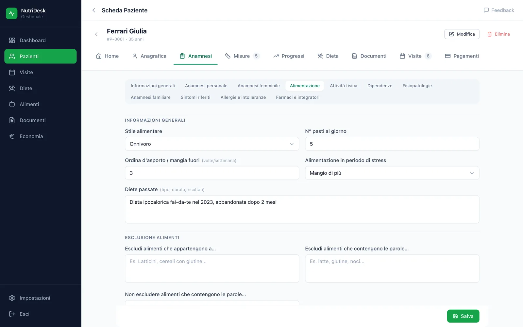
Task: Click the Misure ruler icon
Action: [228, 56]
